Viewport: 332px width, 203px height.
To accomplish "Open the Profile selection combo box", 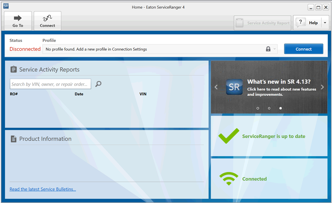I will (154, 49).
